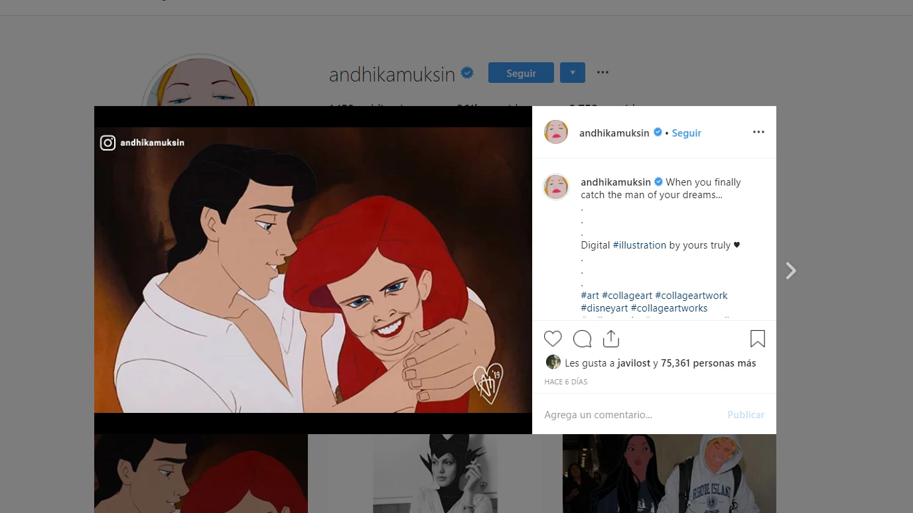Click the andhikamuksin profile page title
Screen dimensions: 913x513
click(391, 74)
